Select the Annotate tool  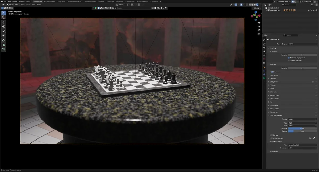(4, 40)
